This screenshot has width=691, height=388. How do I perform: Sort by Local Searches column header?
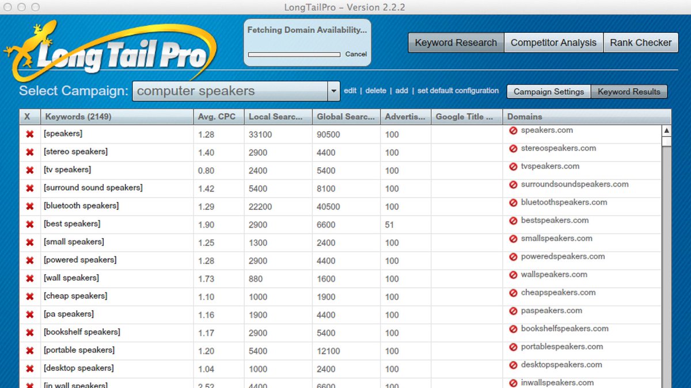[x=278, y=117]
